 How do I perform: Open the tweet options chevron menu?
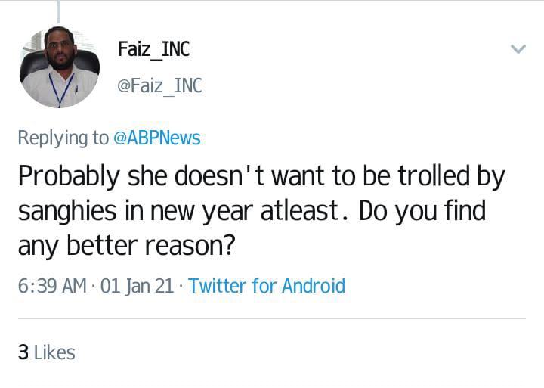[x=518, y=49]
